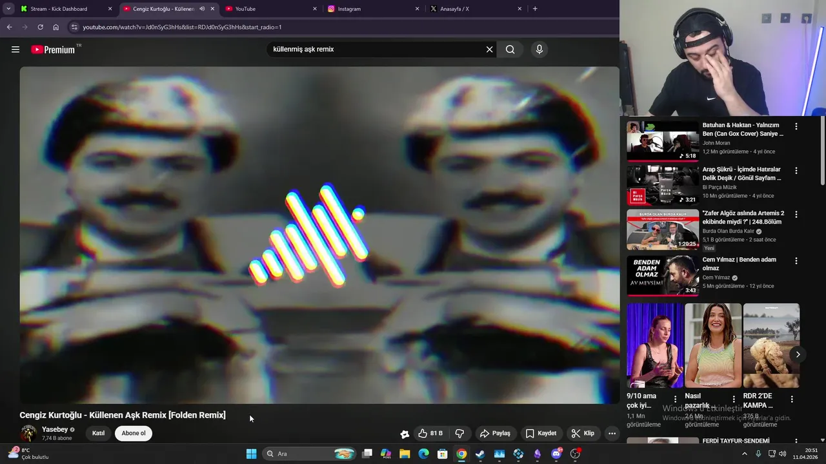Show hidden system tray icons
This screenshot has width=826, height=464.
744,454
